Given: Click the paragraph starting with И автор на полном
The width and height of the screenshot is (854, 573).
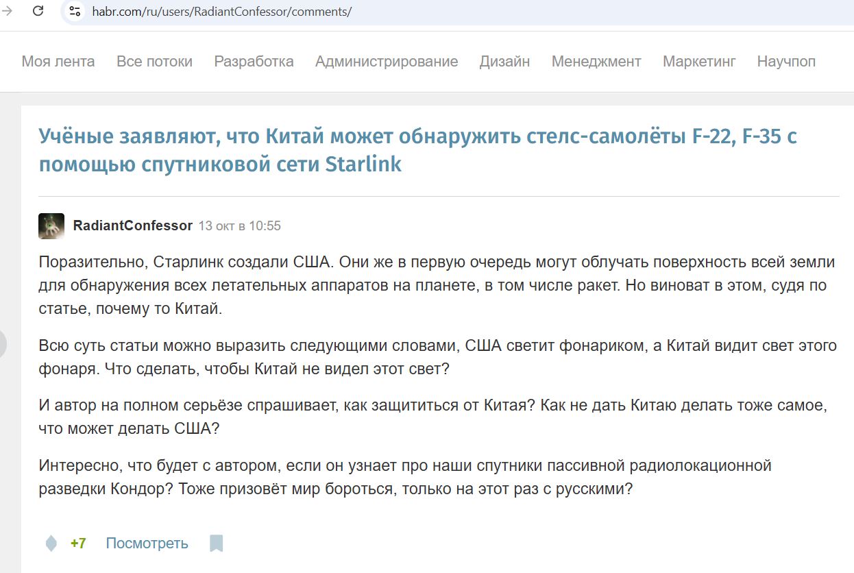Looking at the screenshot, I should coord(433,417).
